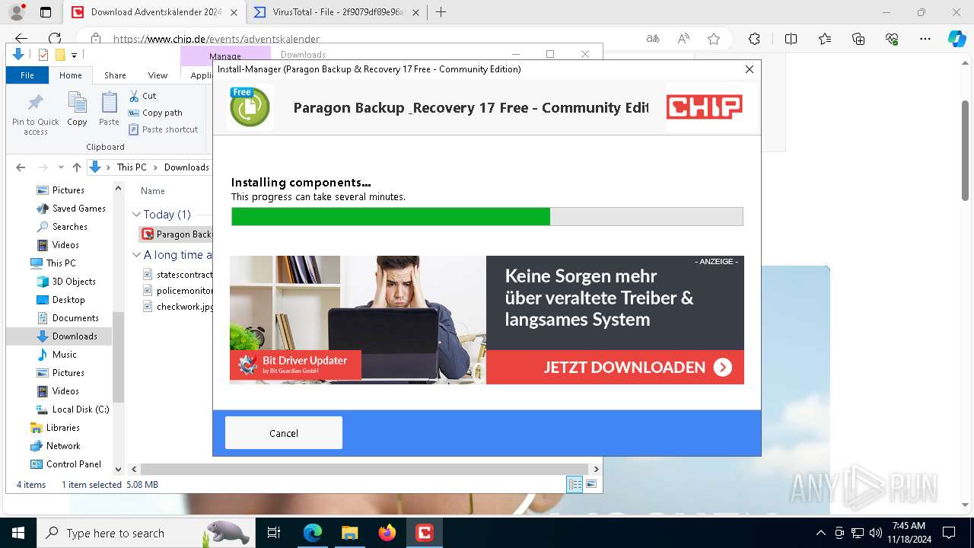Add page to favorites star
The image size is (974, 548).
[x=713, y=39]
